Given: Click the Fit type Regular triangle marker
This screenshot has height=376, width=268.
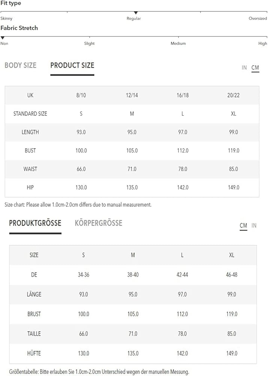Looking at the screenshot, I should pos(136,13).
